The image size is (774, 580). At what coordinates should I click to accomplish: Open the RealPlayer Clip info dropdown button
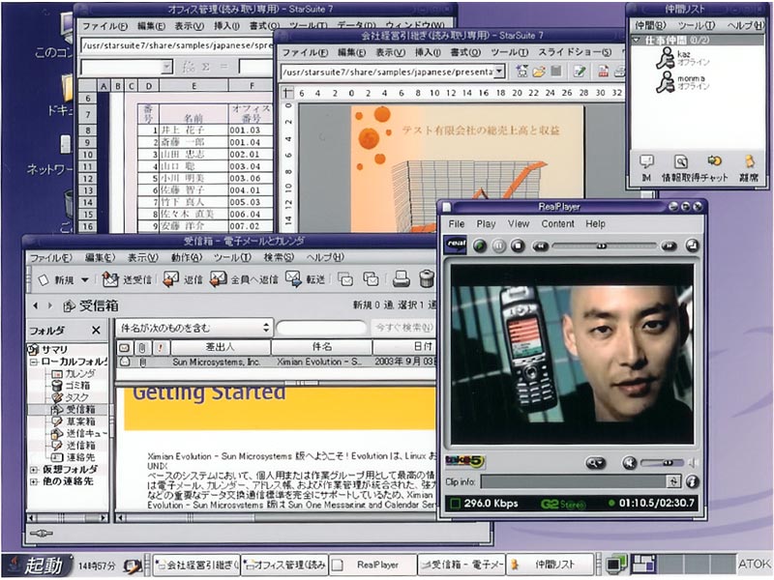pyautogui.click(x=673, y=481)
